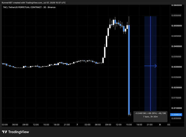Click the 0.010000 price axis label
This screenshot has height=137, width=186.
coord(176,108)
